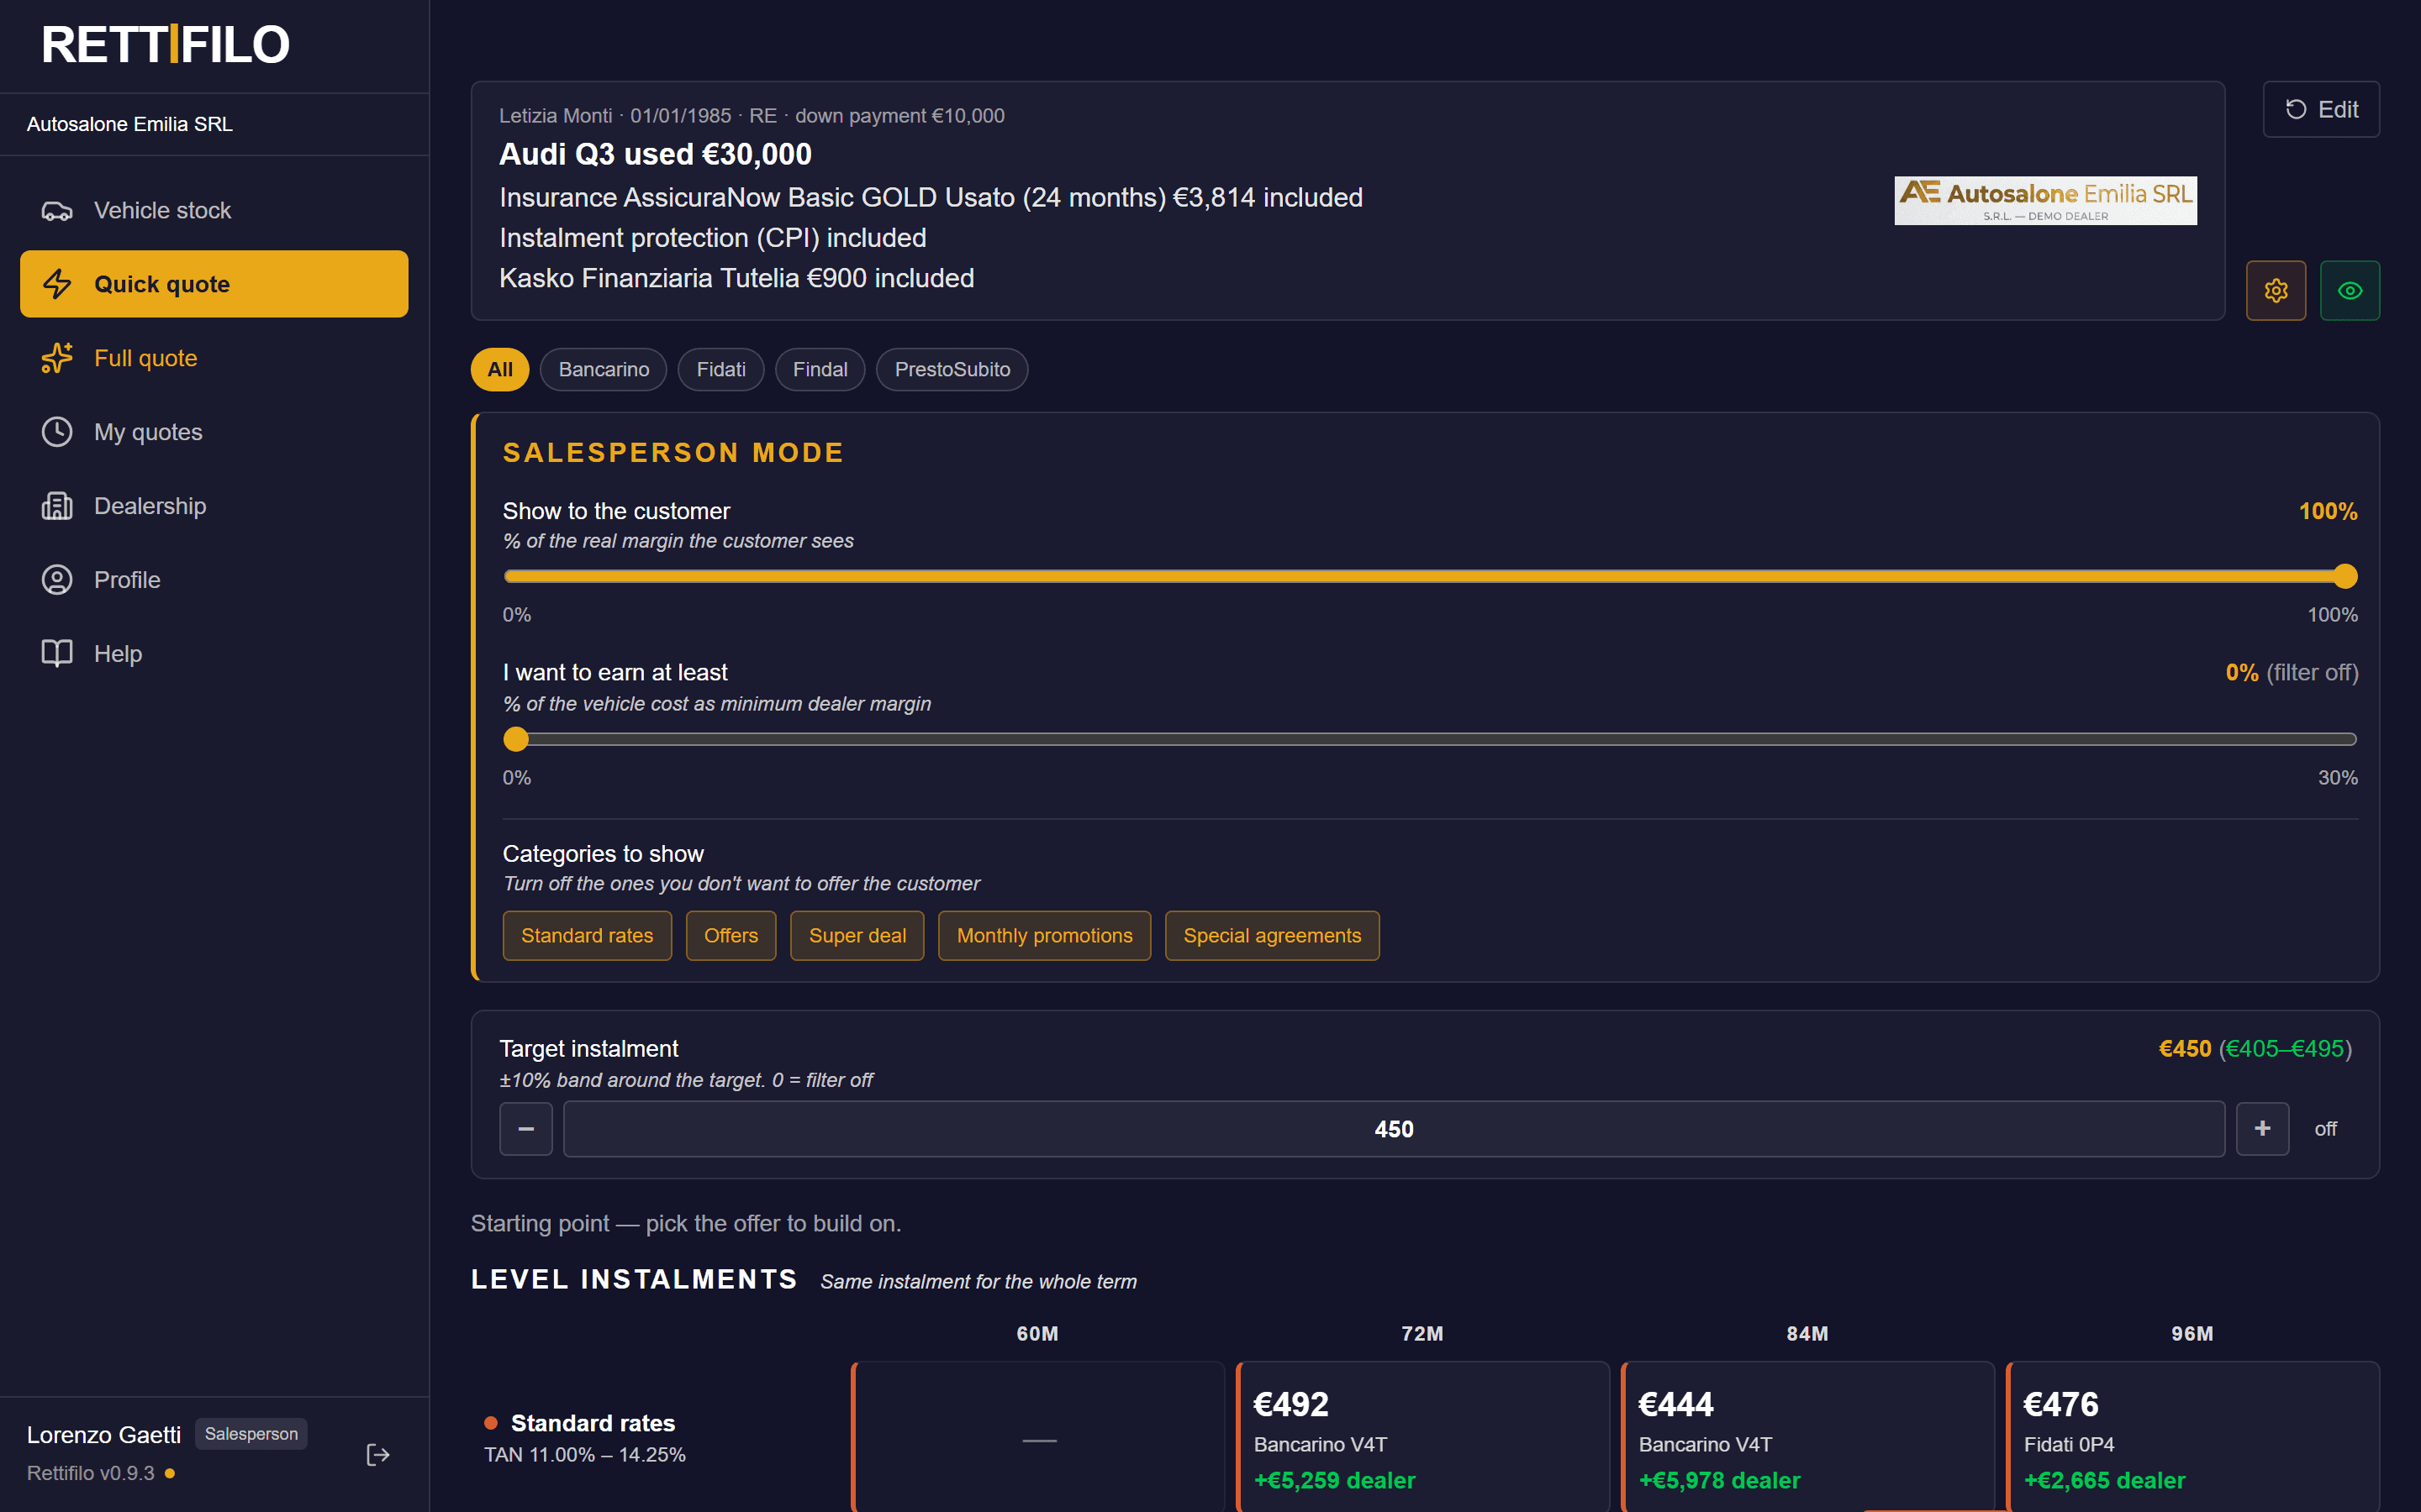Open the Quick quote page
Screen dimensions: 2421x1512
214,285
